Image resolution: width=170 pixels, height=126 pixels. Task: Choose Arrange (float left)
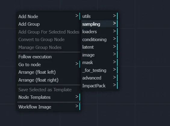(x=49, y=72)
